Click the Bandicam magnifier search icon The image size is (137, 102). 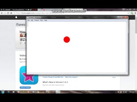click(x=4, y=10)
